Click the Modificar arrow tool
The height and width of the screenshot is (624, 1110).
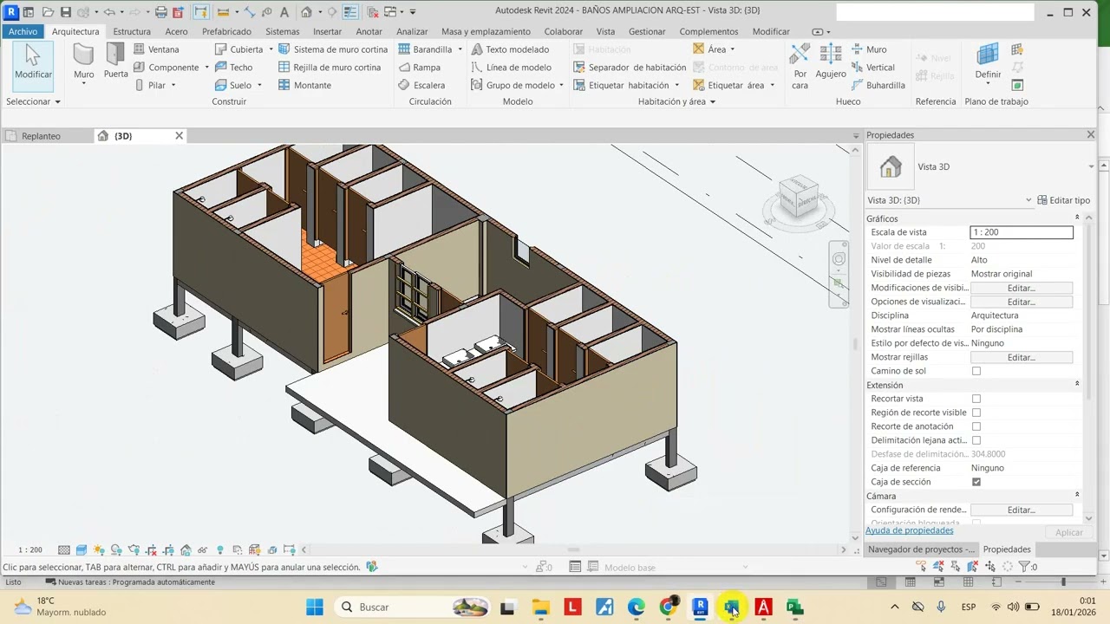33,61
